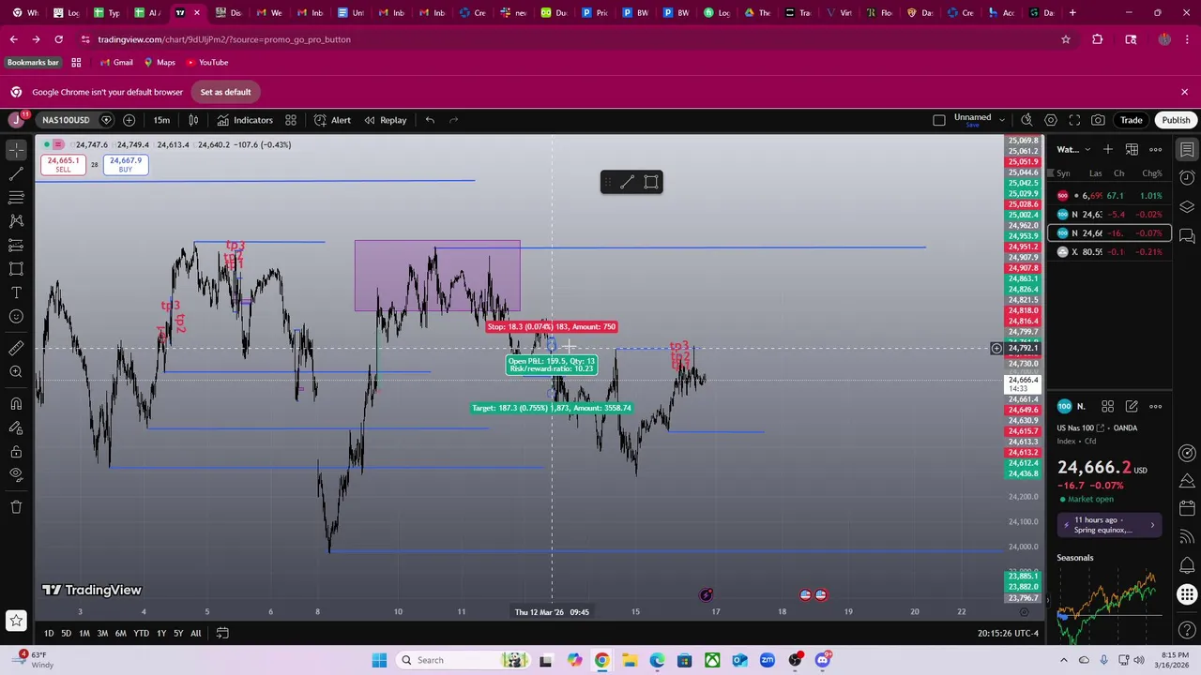
Task: Expand the Unnamed layout dropdown arrow
Action: pyautogui.click(x=1002, y=120)
